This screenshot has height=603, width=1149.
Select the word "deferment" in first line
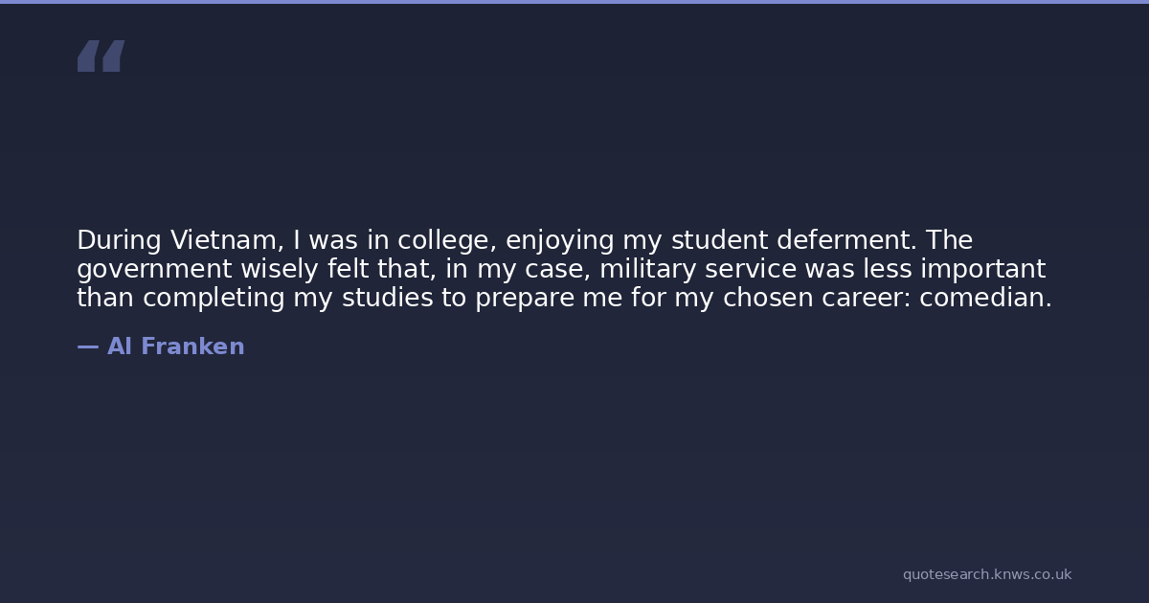point(839,240)
